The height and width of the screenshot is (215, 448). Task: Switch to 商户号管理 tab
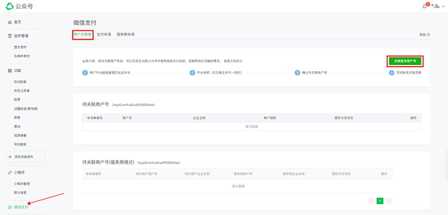(x=82, y=35)
